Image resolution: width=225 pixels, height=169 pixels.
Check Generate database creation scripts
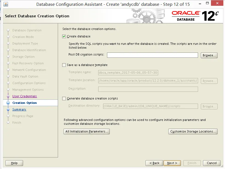pyautogui.click(x=64, y=98)
